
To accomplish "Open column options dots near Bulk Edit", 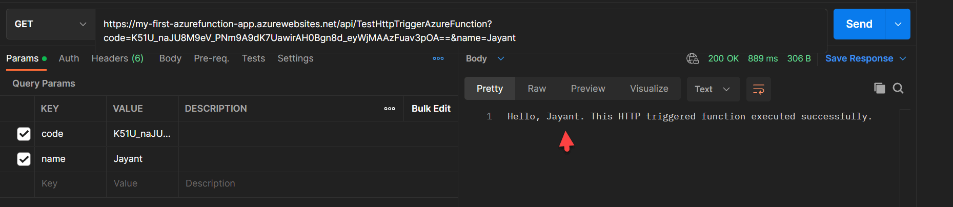I will [x=390, y=109].
